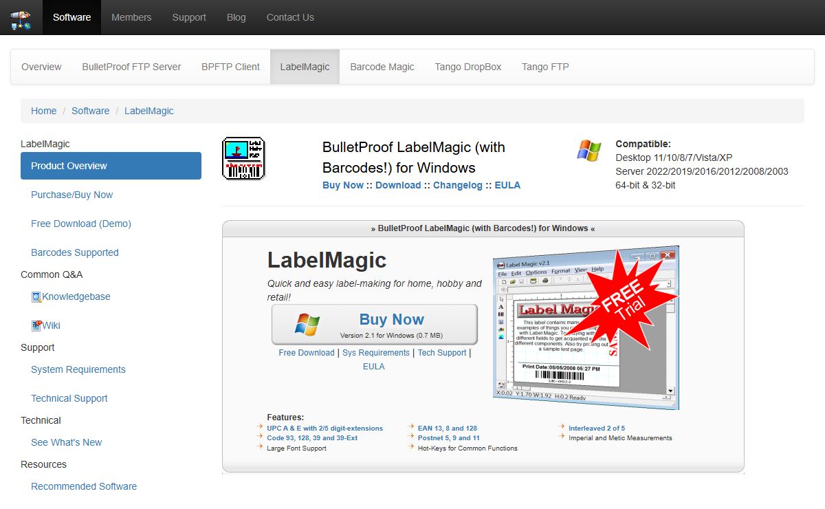The width and height of the screenshot is (825, 509).
Task: Click the Wiki icon in sidebar
Action: coord(36,326)
